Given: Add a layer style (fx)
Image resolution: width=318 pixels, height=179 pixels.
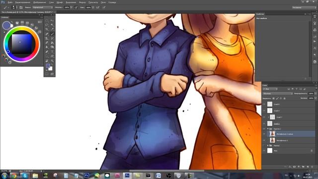Looking at the screenshot, I should click(290, 167).
